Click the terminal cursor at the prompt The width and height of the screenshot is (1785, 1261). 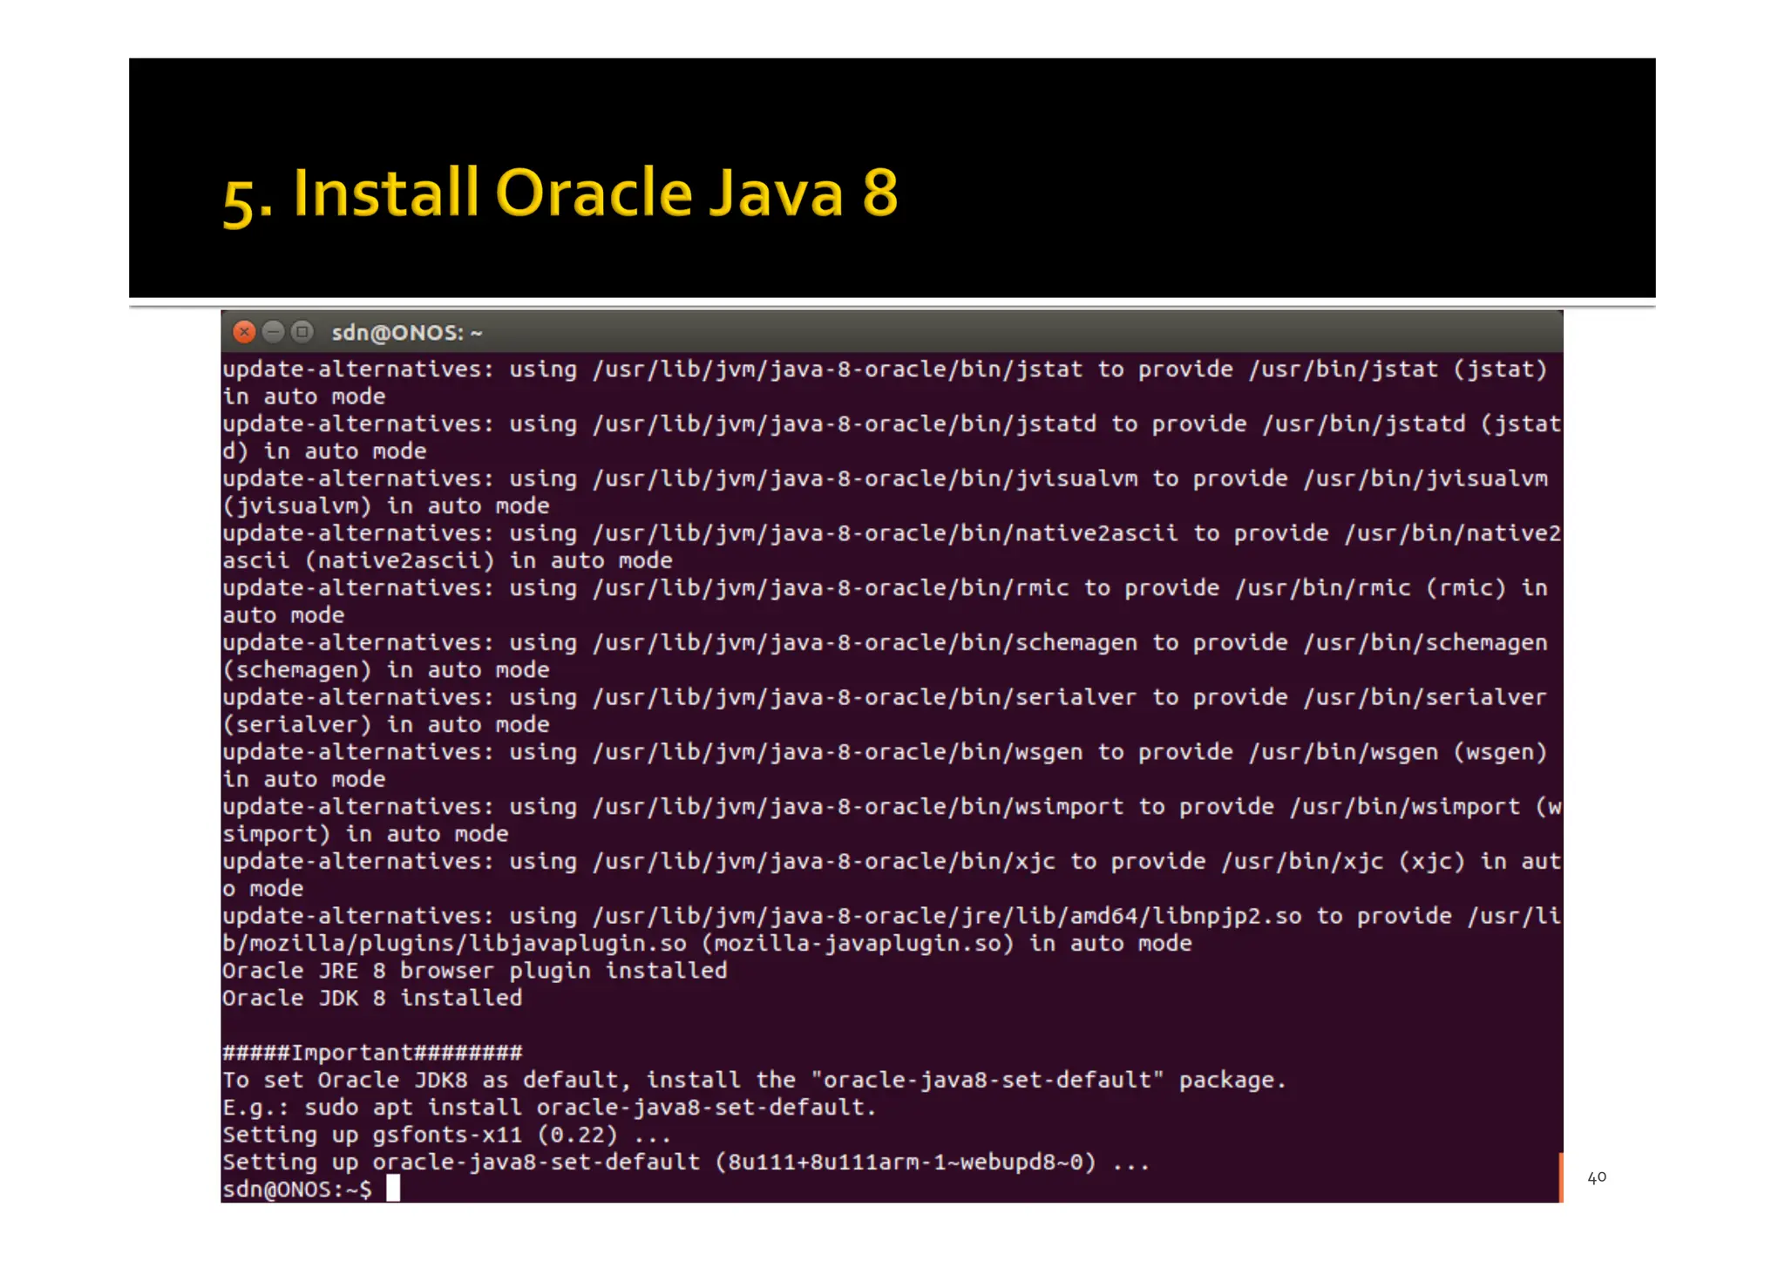pyautogui.click(x=394, y=1188)
